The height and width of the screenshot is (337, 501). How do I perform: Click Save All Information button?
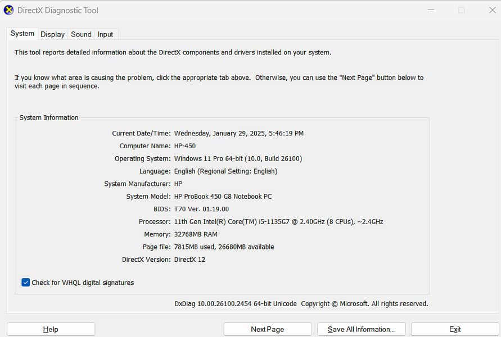(362, 329)
